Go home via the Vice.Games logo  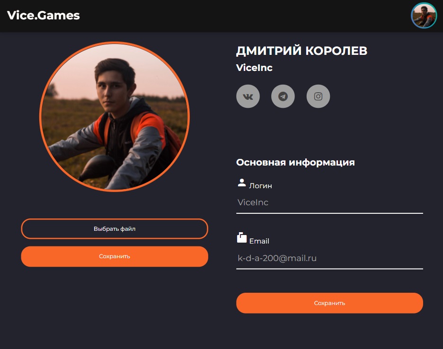click(x=43, y=16)
